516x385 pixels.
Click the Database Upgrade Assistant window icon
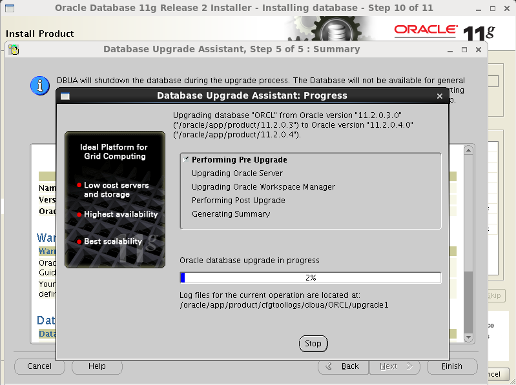14,50
